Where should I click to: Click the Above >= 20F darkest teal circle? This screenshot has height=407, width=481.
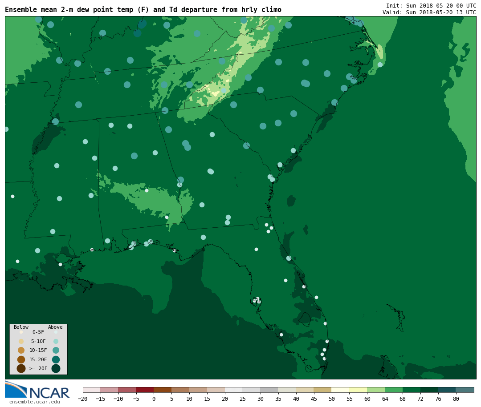[x=56, y=368]
